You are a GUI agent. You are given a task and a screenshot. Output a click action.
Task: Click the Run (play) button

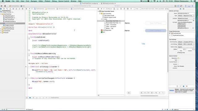tap(2, 6)
